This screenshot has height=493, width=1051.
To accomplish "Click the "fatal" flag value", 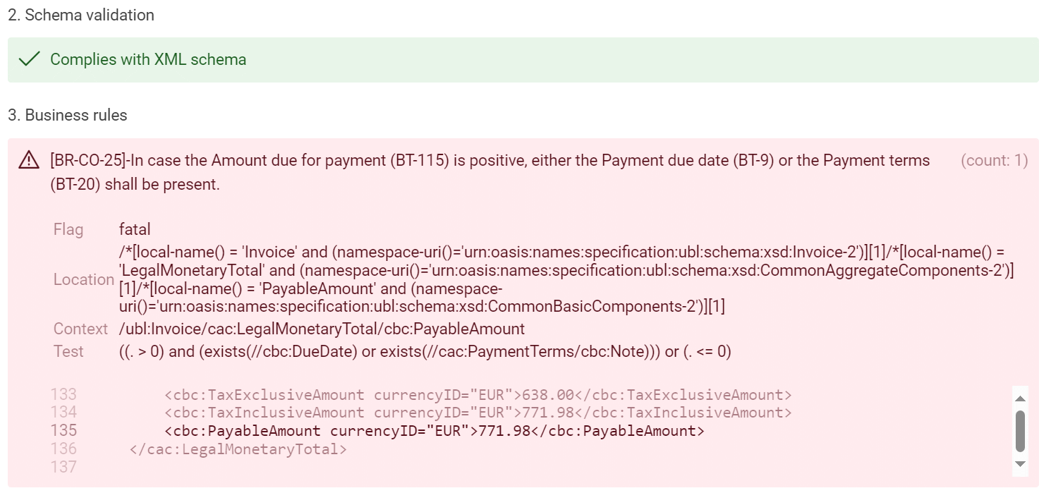I will [x=135, y=229].
